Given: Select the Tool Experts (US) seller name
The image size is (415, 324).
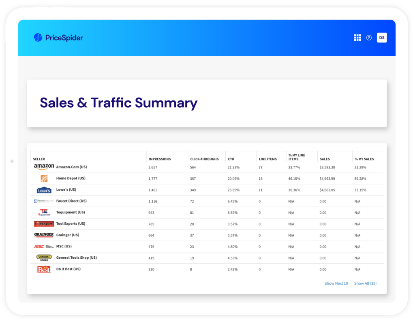Looking at the screenshot, I should [x=71, y=224].
